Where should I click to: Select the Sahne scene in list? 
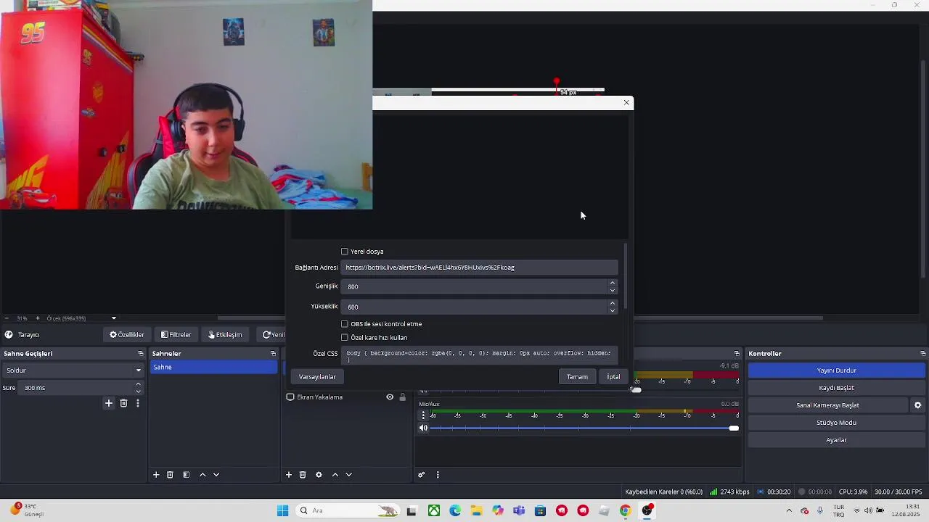coord(213,368)
